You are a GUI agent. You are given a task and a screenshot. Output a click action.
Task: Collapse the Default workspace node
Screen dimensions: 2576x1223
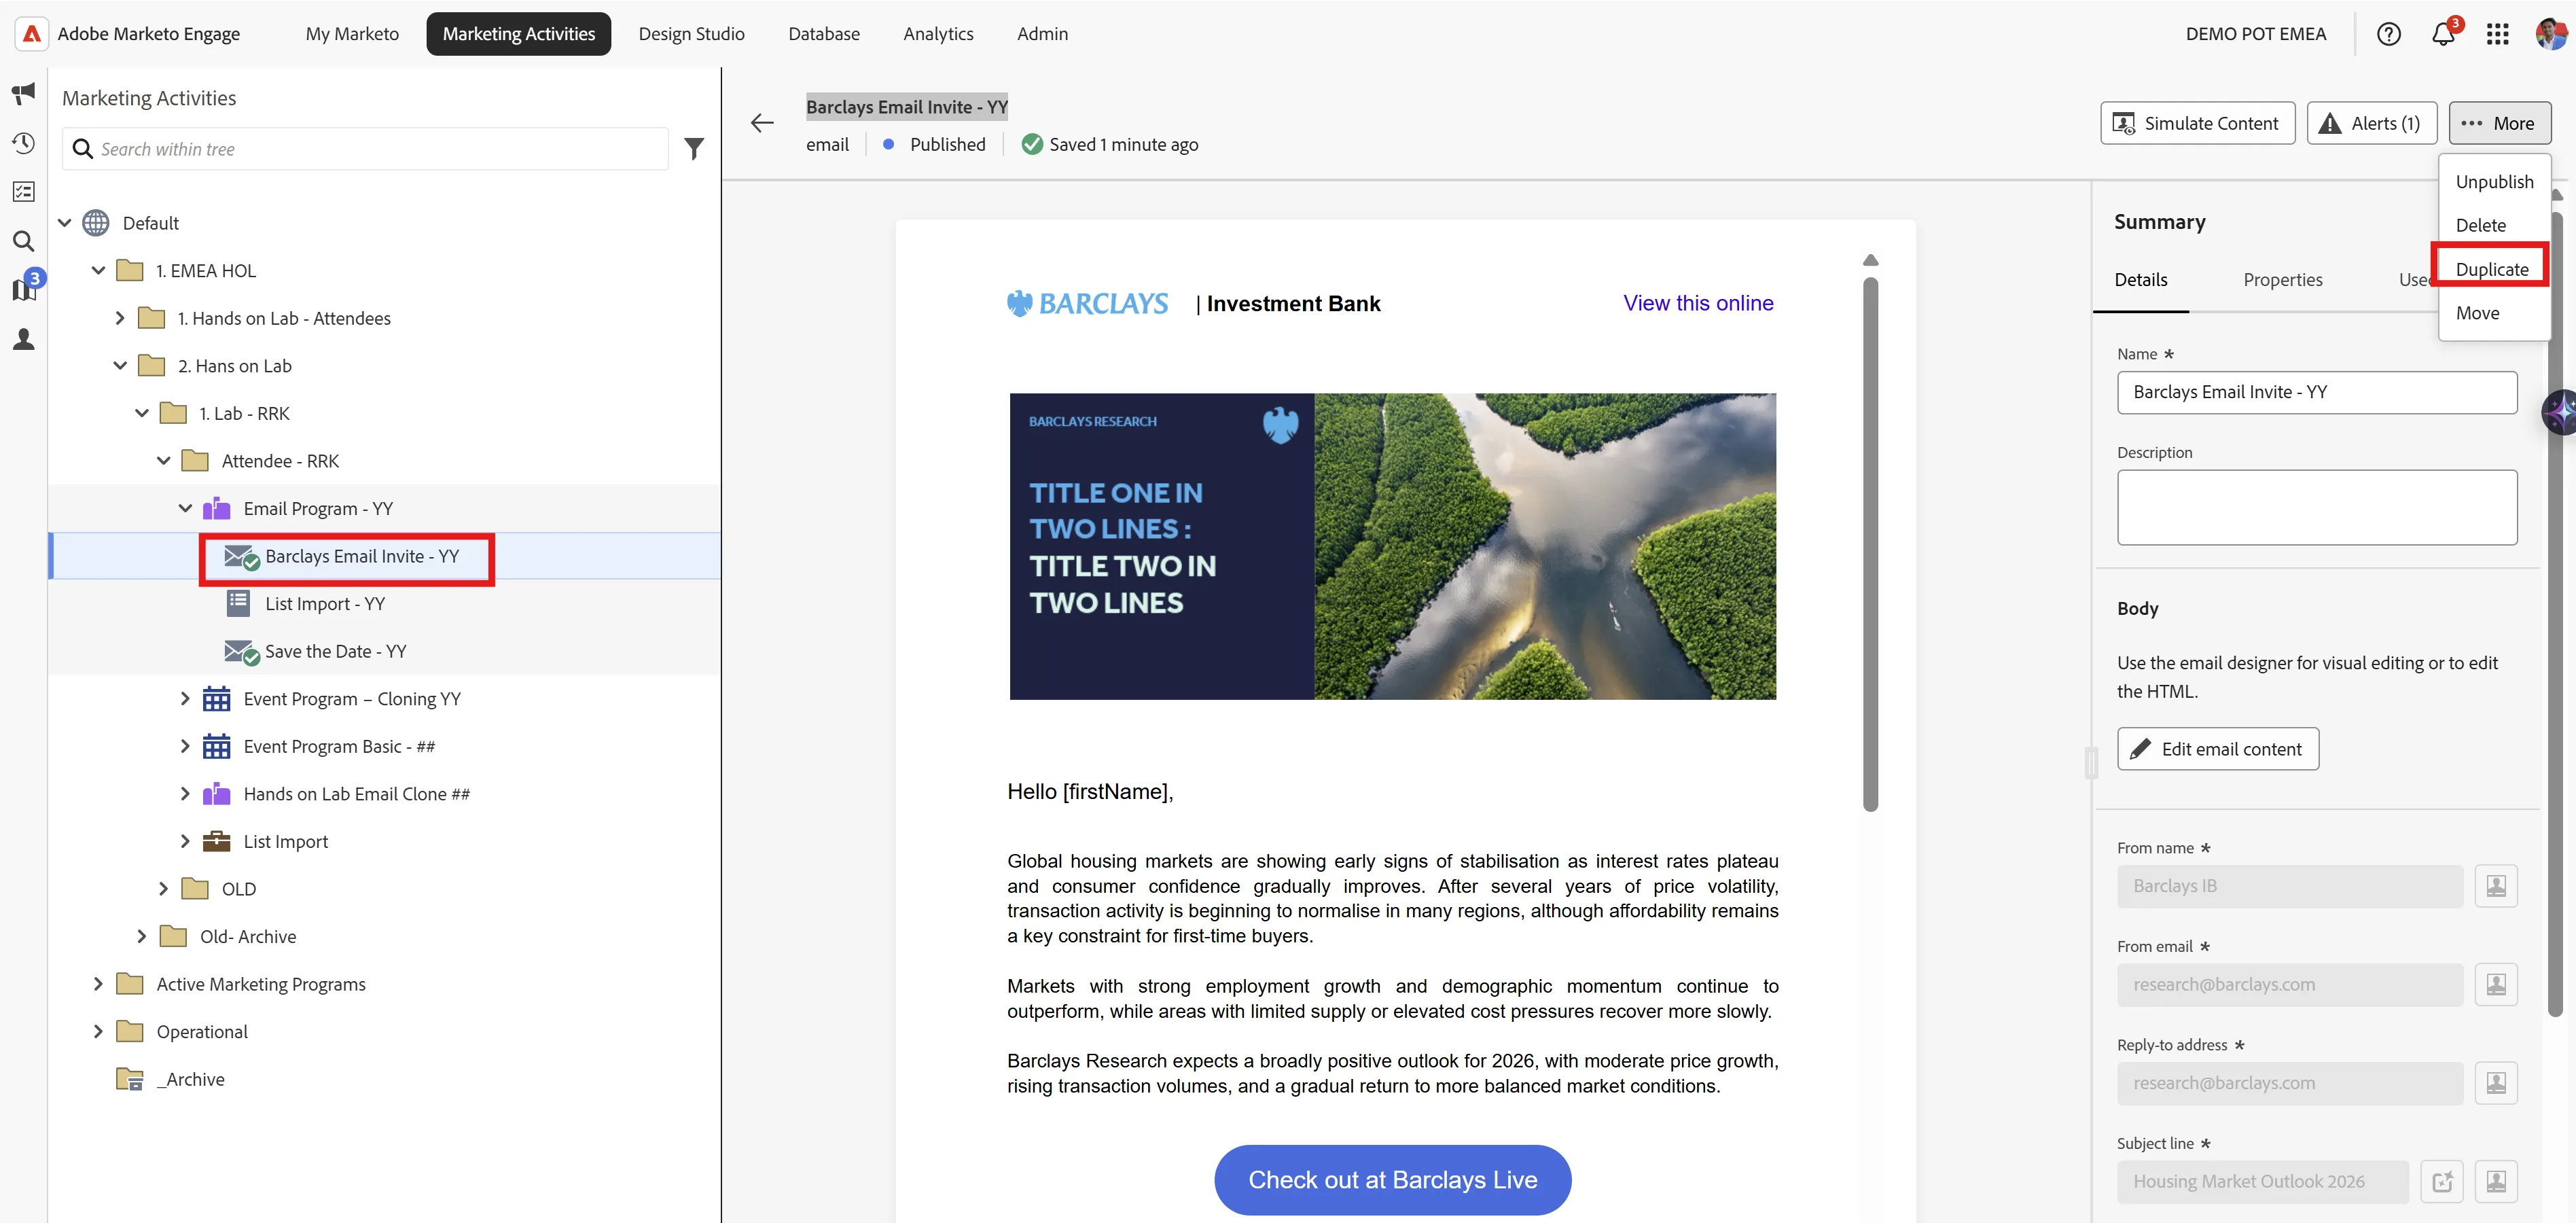pos(65,223)
